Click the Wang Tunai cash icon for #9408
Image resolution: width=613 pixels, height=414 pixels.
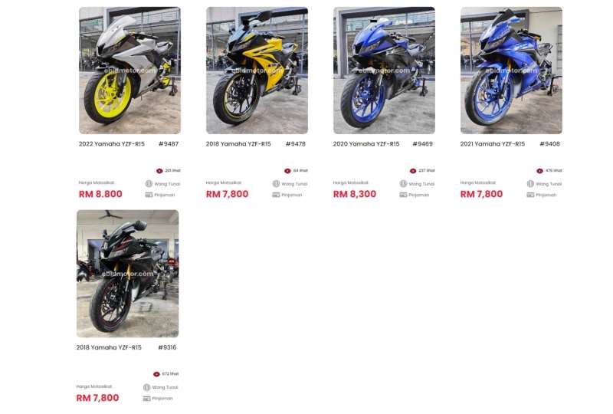coord(530,183)
